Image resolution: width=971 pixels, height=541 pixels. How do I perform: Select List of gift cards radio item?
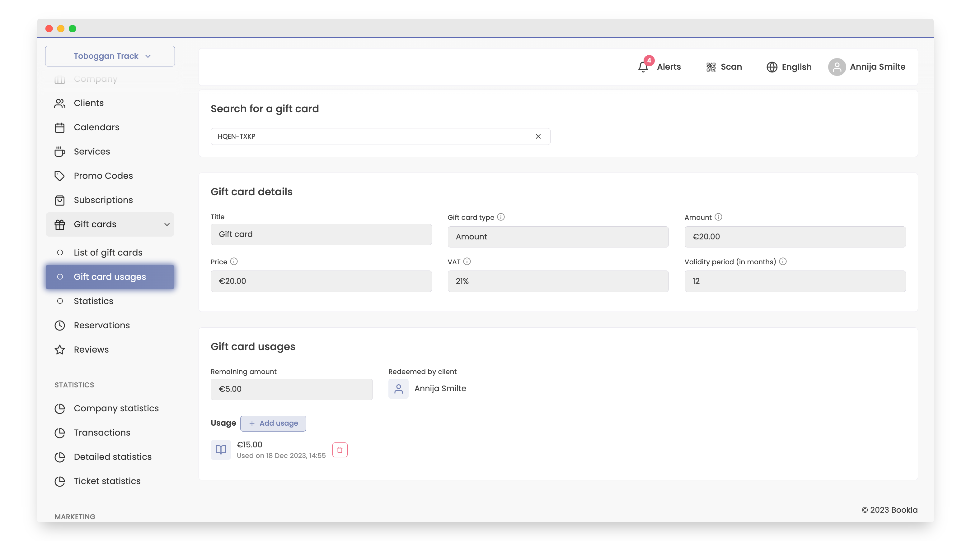(60, 252)
